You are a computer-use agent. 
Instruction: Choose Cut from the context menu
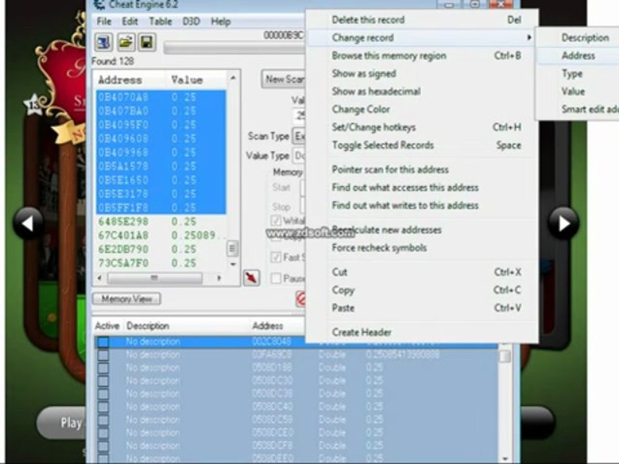coord(422,272)
